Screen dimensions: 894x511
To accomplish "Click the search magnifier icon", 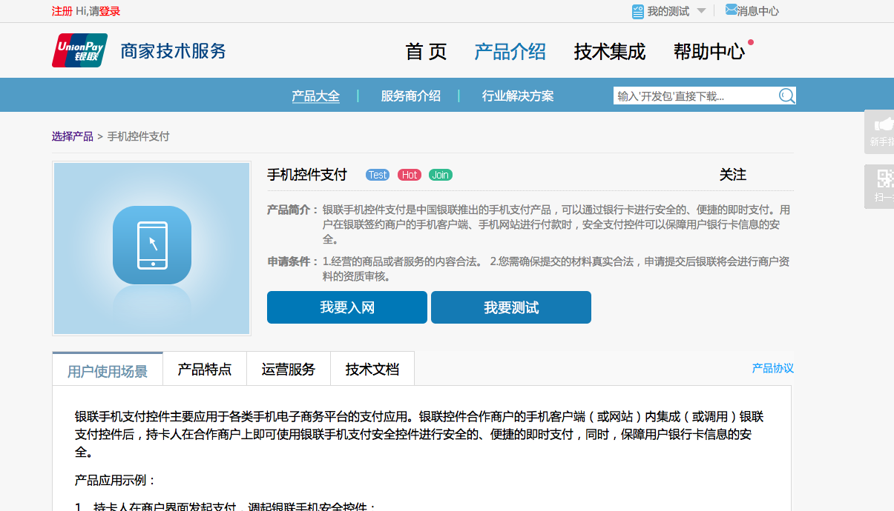I will (786, 96).
